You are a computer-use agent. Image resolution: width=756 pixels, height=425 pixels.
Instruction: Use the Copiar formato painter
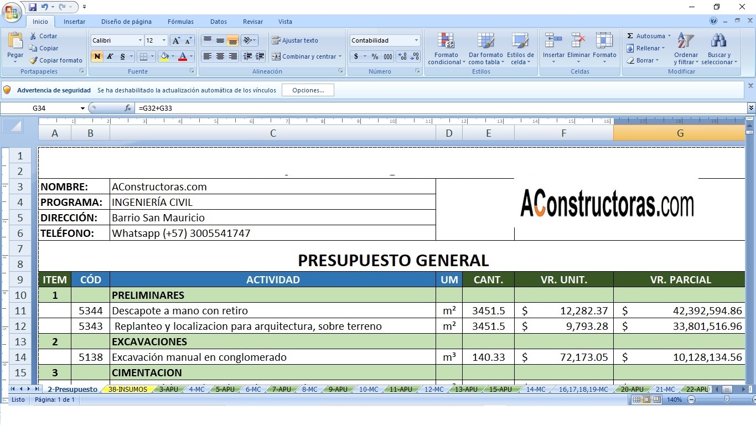click(56, 60)
